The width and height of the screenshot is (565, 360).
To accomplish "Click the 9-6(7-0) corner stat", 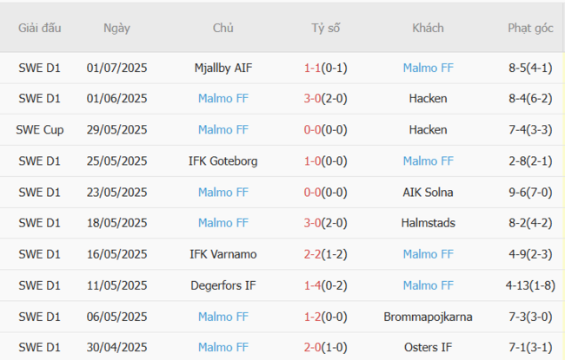I will [530, 192].
